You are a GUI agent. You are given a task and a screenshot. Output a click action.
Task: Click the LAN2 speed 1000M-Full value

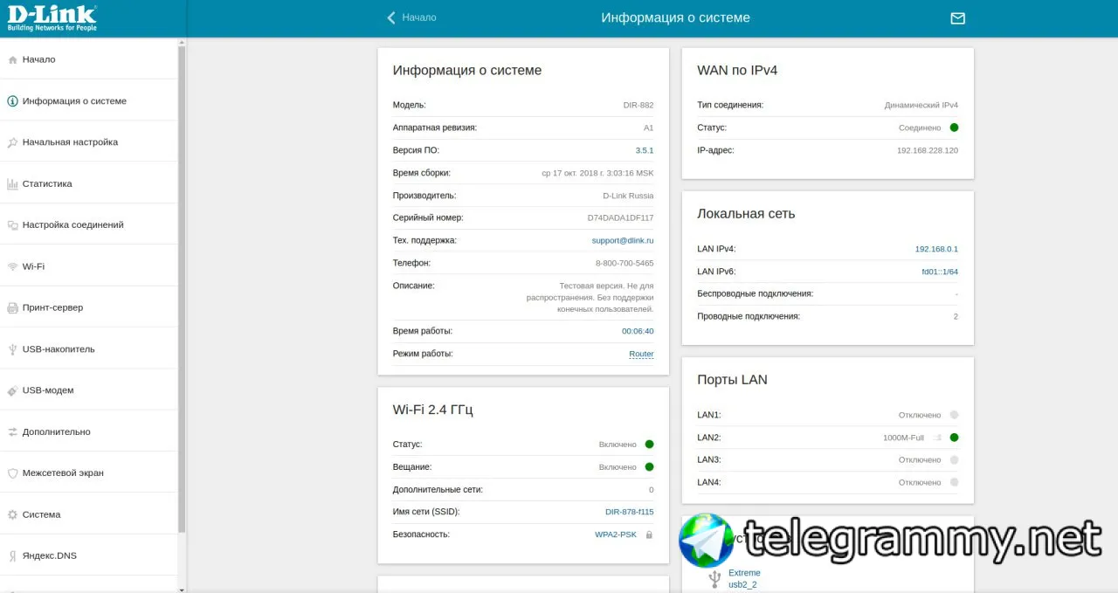tap(903, 438)
